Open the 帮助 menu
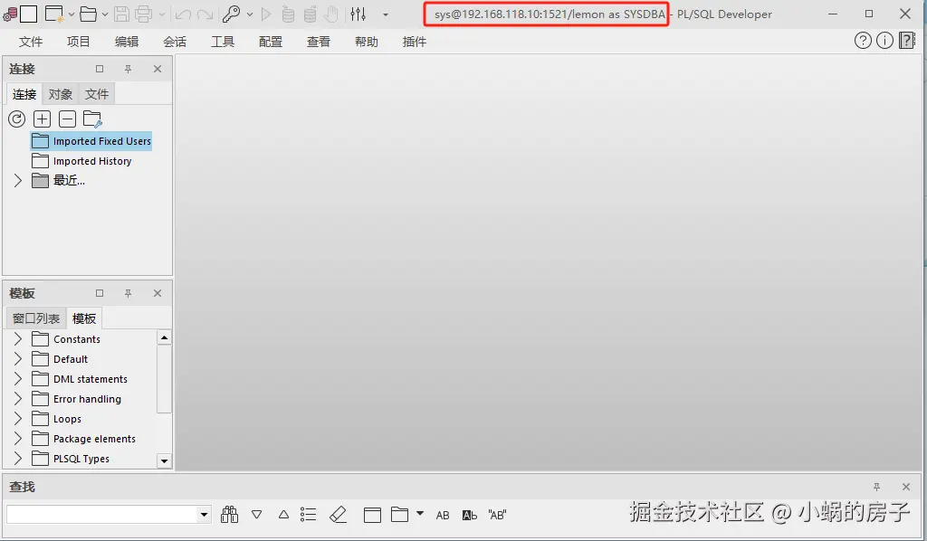This screenshot has height=541, width=927. [x=366, y=42]
